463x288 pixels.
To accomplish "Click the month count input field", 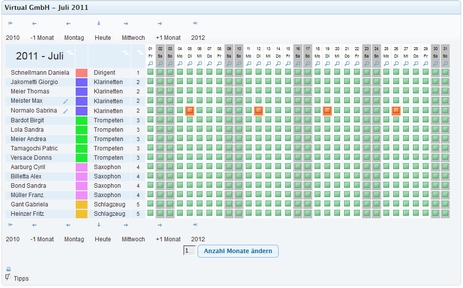I will pyautogui.click(x=189, y=251).
